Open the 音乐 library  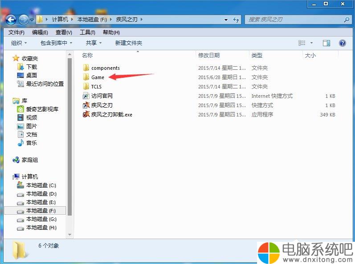(x=31, y=143)
